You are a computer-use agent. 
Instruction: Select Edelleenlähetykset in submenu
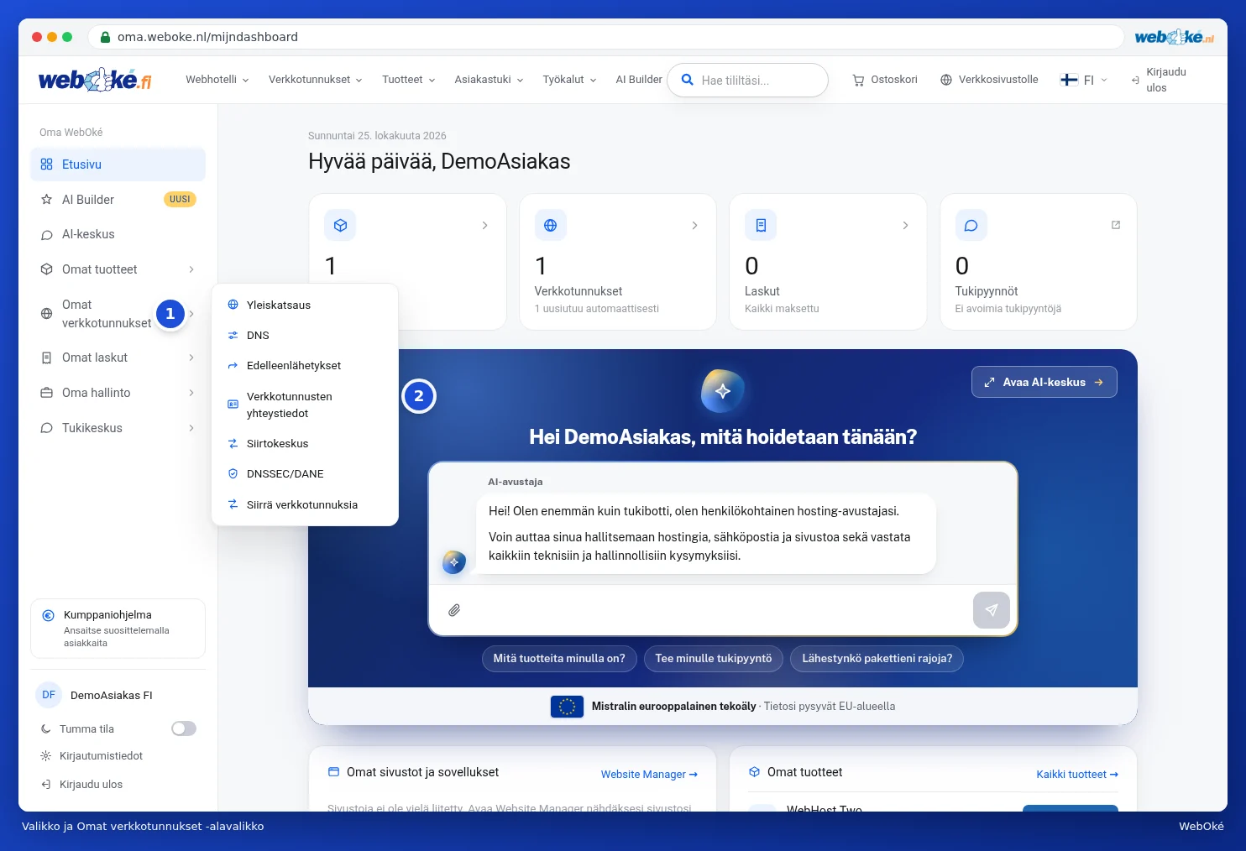point(305,365)
